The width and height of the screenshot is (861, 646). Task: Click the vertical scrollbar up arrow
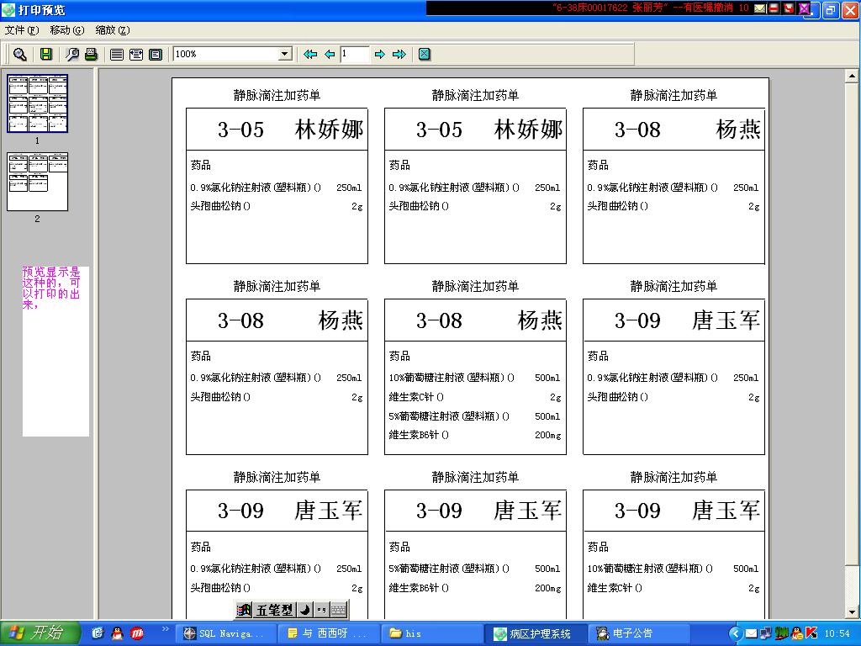point(852,76)
